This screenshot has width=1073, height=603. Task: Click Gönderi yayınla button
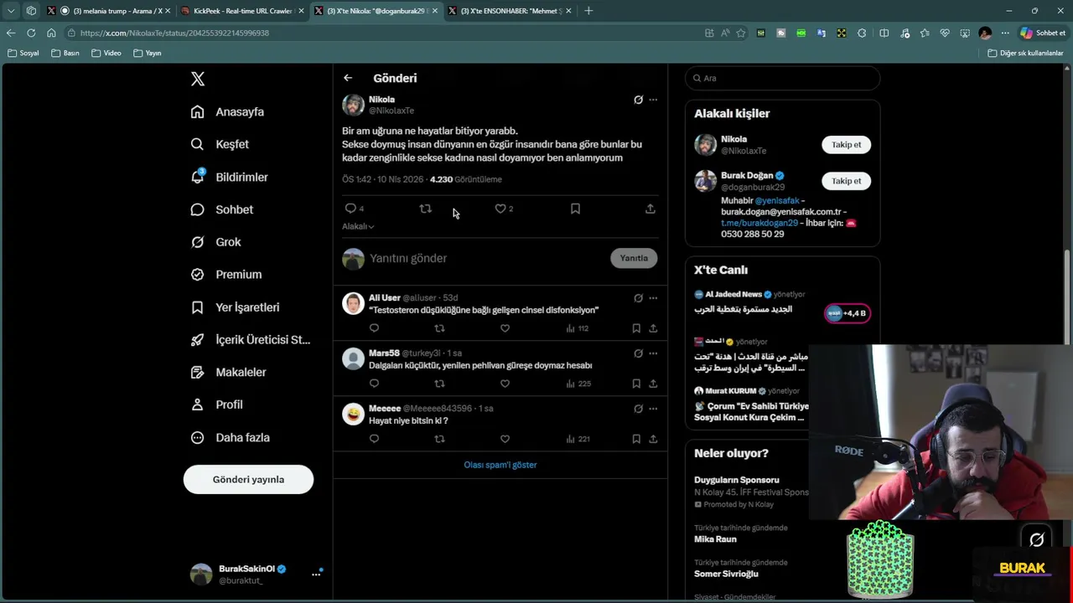248,479
